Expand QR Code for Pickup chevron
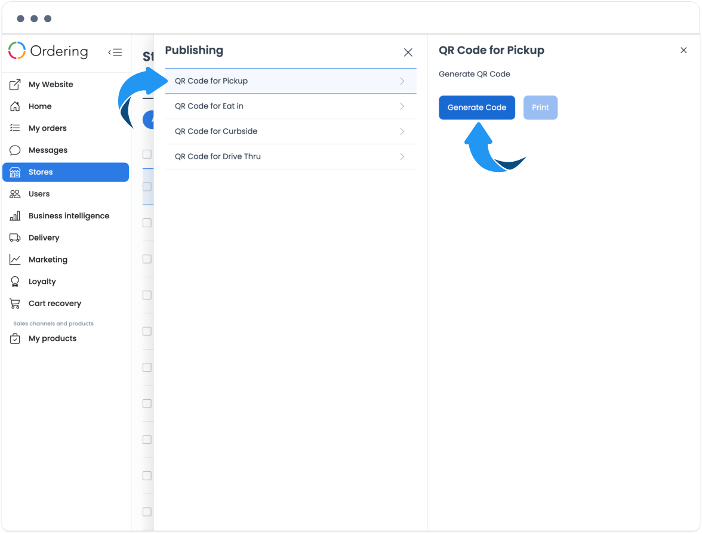Screen dimensions: 702x534 tap(402, 81)
